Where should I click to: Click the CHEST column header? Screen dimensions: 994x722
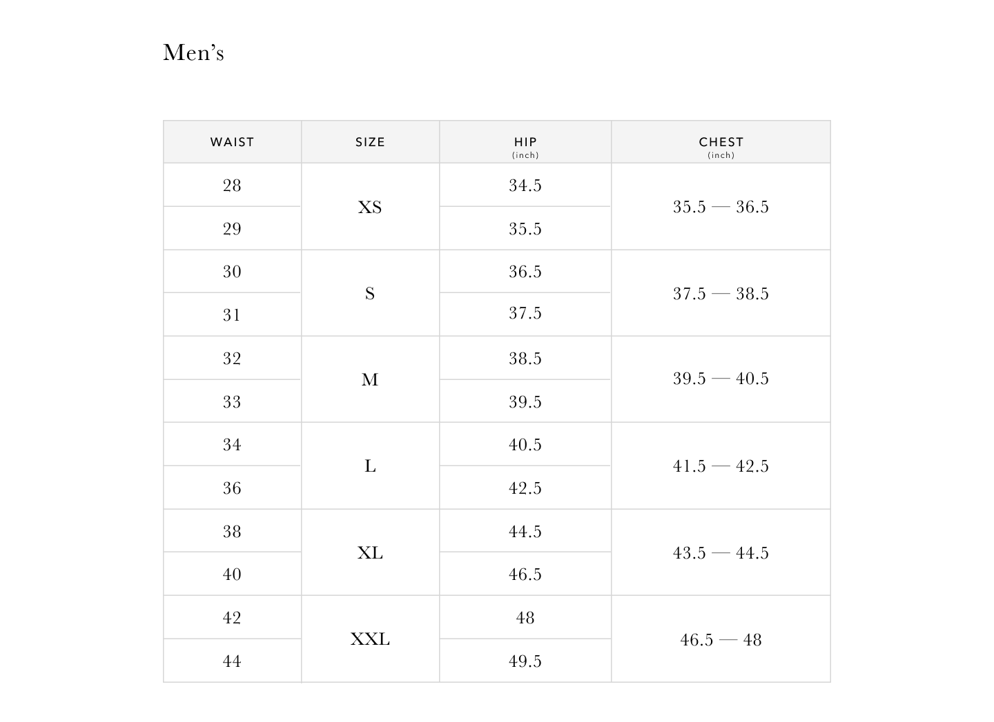pyautogui.click(x=721, y=142)
